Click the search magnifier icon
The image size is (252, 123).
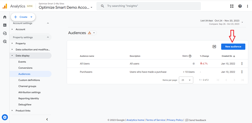coord(102,6)
